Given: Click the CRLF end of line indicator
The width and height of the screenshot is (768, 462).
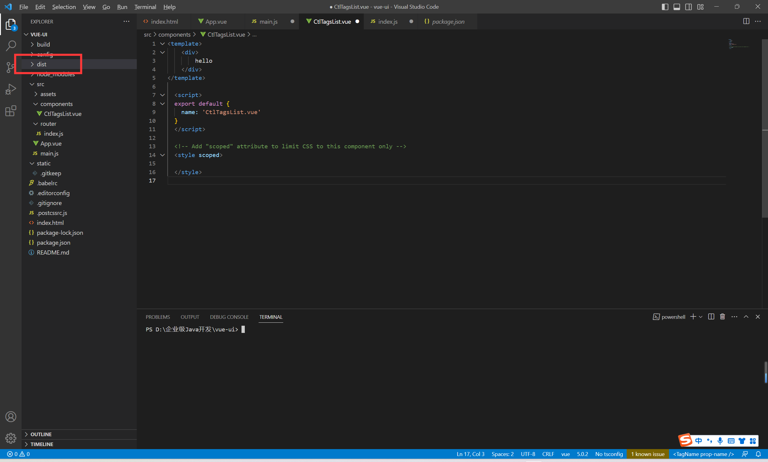Looking at the screenshot, I should [548, 454].
